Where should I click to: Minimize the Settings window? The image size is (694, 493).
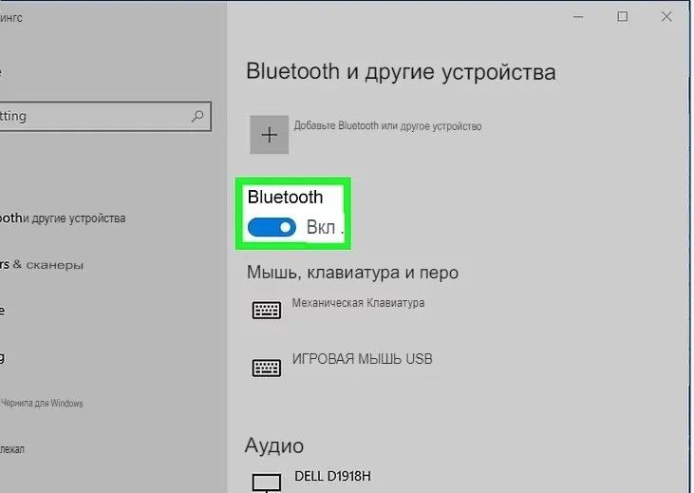tap(578, 17)
